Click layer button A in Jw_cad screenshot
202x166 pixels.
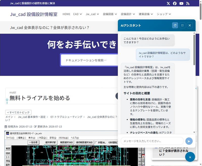coord(143,156)
